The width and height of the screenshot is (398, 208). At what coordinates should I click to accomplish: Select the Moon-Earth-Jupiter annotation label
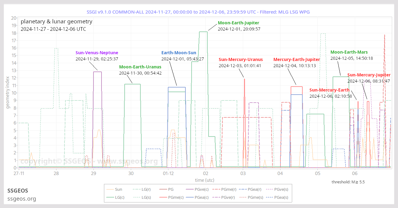(238, 22)
